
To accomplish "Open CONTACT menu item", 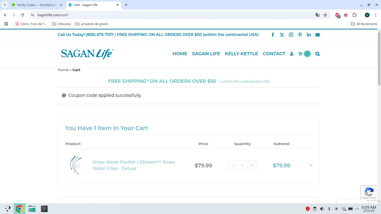I will coord(274,54).
